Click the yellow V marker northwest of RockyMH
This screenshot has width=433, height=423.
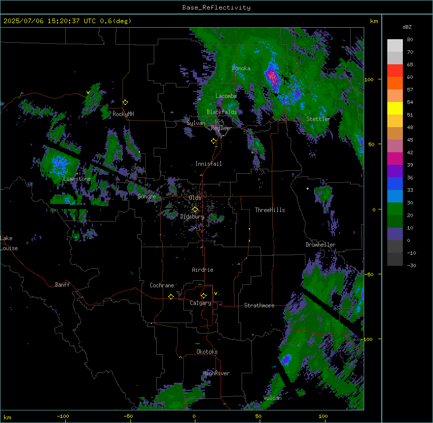(88, 92)
